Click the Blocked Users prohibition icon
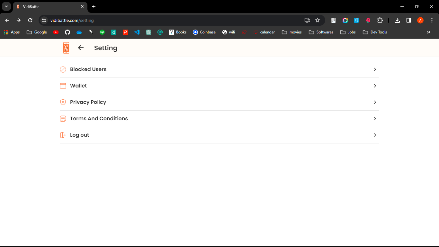Screen dimensions: 439x247 tap(63, 69)
